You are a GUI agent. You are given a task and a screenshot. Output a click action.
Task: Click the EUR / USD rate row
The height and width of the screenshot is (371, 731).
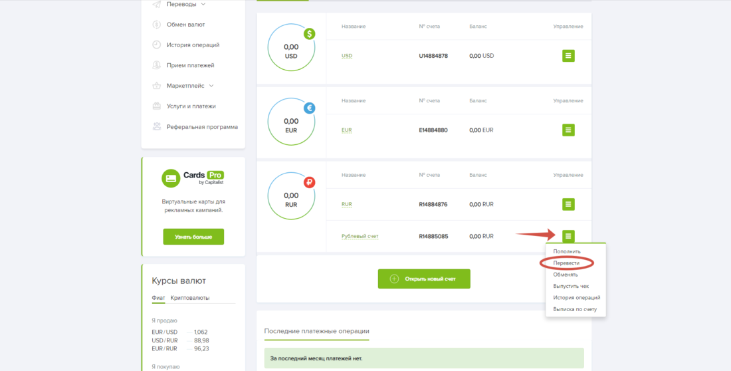[180, 332]
